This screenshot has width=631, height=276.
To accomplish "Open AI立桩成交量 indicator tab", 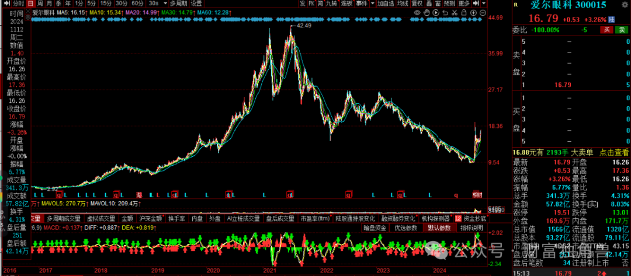I will [x=243, y=219].
